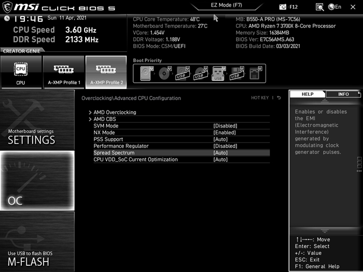Open M-FLASH to flash BIOS
The height and width of the screenshot is (272, 363).
click(x=37, y=241)
